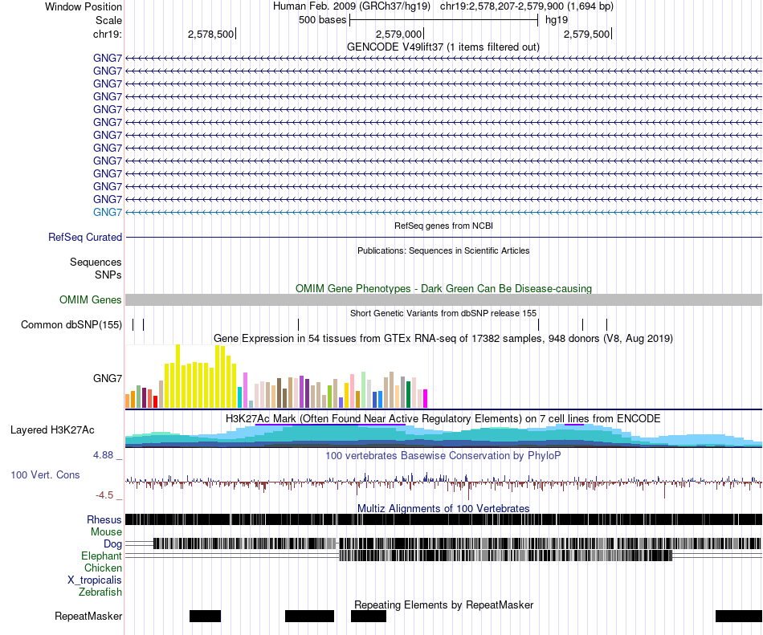Open Repeating Elements by RepeatMasker title
The image size is (763, 635).
coord(444,604)
